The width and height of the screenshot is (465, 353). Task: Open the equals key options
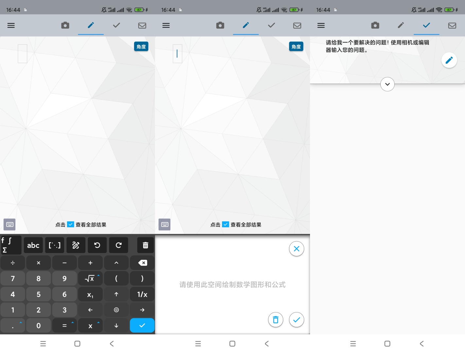pos(64,326)
